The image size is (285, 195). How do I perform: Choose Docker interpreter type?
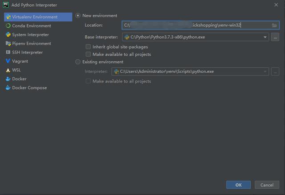[x=38, y=79]
